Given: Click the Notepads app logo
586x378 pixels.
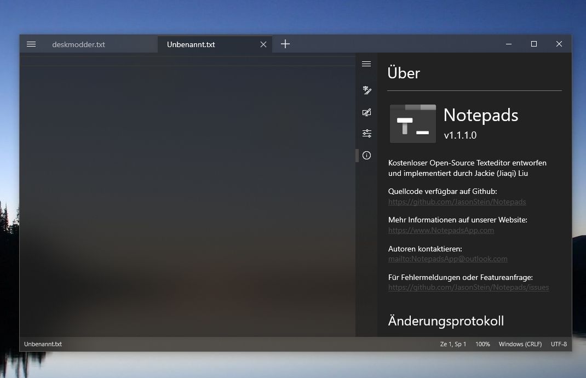Looking at the screenshot, I should click(x=412, y=123).
